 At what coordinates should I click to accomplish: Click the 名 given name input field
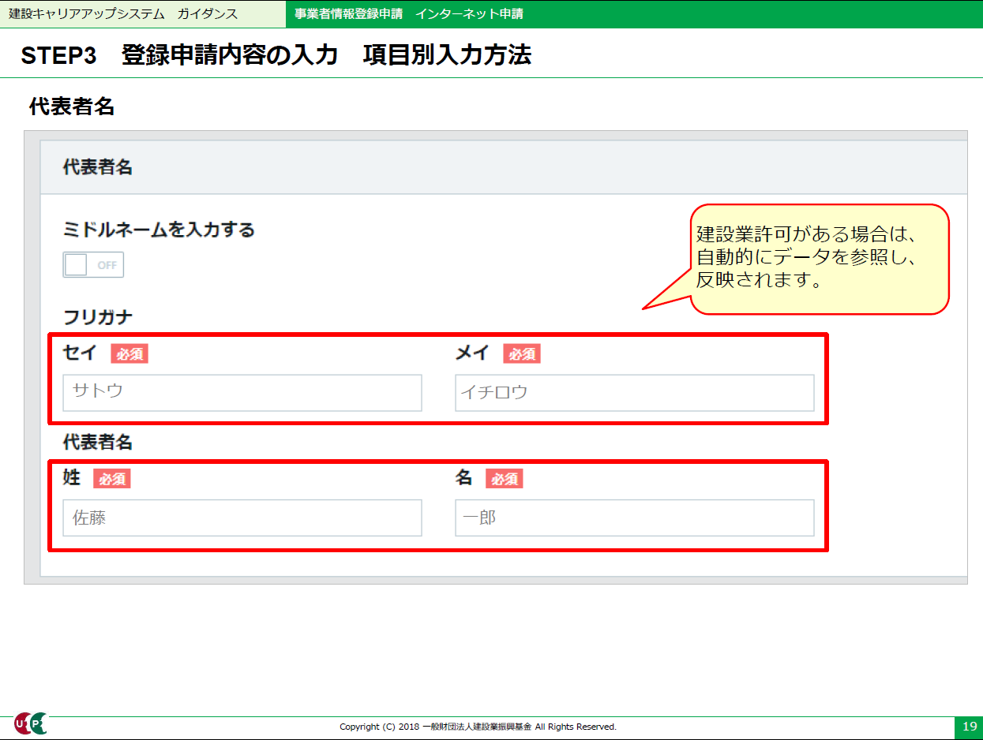pos(635,518)
